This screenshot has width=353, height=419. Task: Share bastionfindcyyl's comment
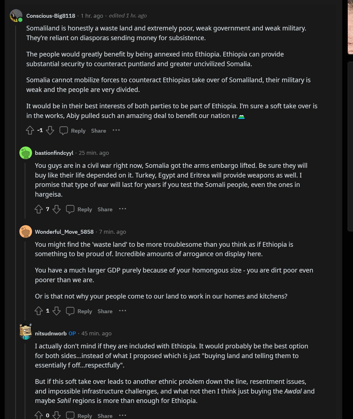coord(105,209)
